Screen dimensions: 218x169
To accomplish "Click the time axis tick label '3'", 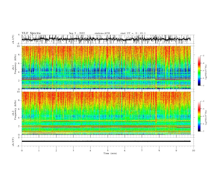I will (73, 150).
